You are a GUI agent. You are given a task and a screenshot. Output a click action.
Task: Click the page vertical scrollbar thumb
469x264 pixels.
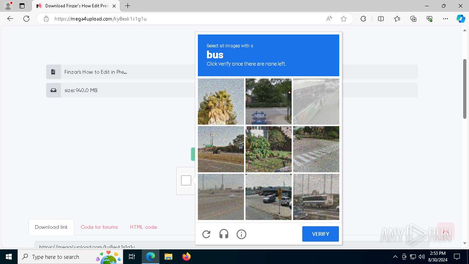pos(465,89)
